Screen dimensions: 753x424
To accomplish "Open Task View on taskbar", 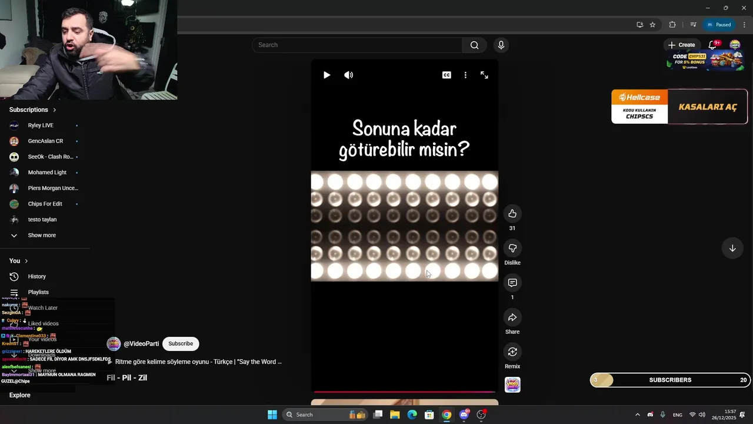I will 378,415.
